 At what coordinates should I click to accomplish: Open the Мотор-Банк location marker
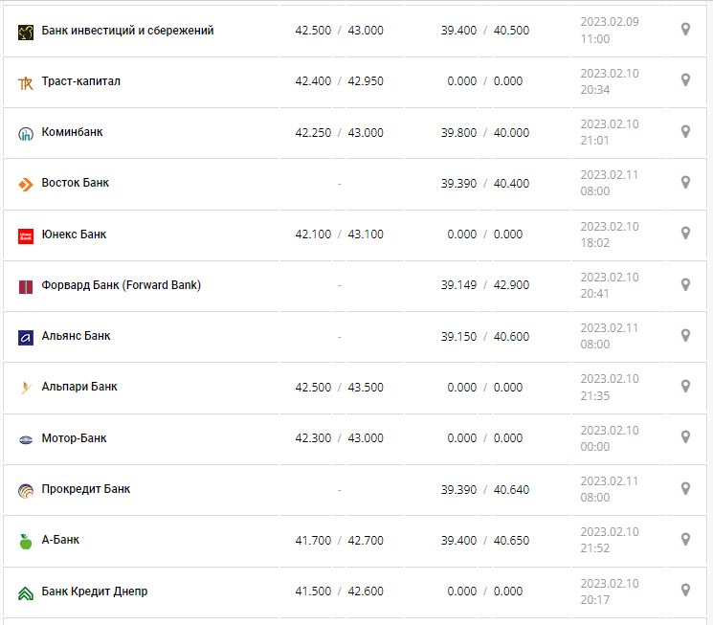(x=685, y=436)
